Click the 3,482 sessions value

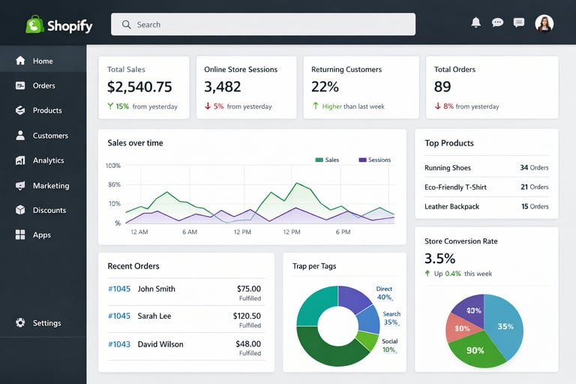click(223, 87)
